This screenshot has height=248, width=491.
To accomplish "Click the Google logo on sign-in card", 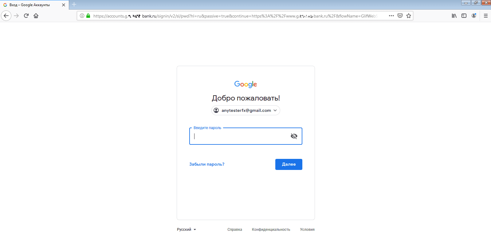I will (245, 84).
